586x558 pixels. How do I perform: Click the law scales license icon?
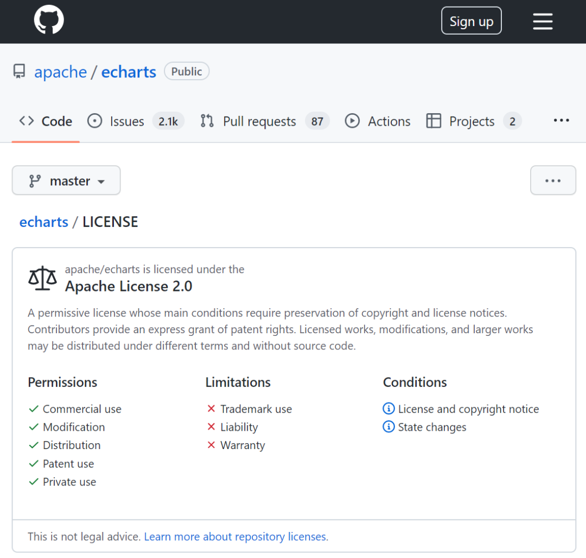click(x=43, y=278)
